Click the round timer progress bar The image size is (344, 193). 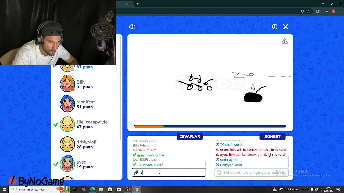click(x=210, y=126)
